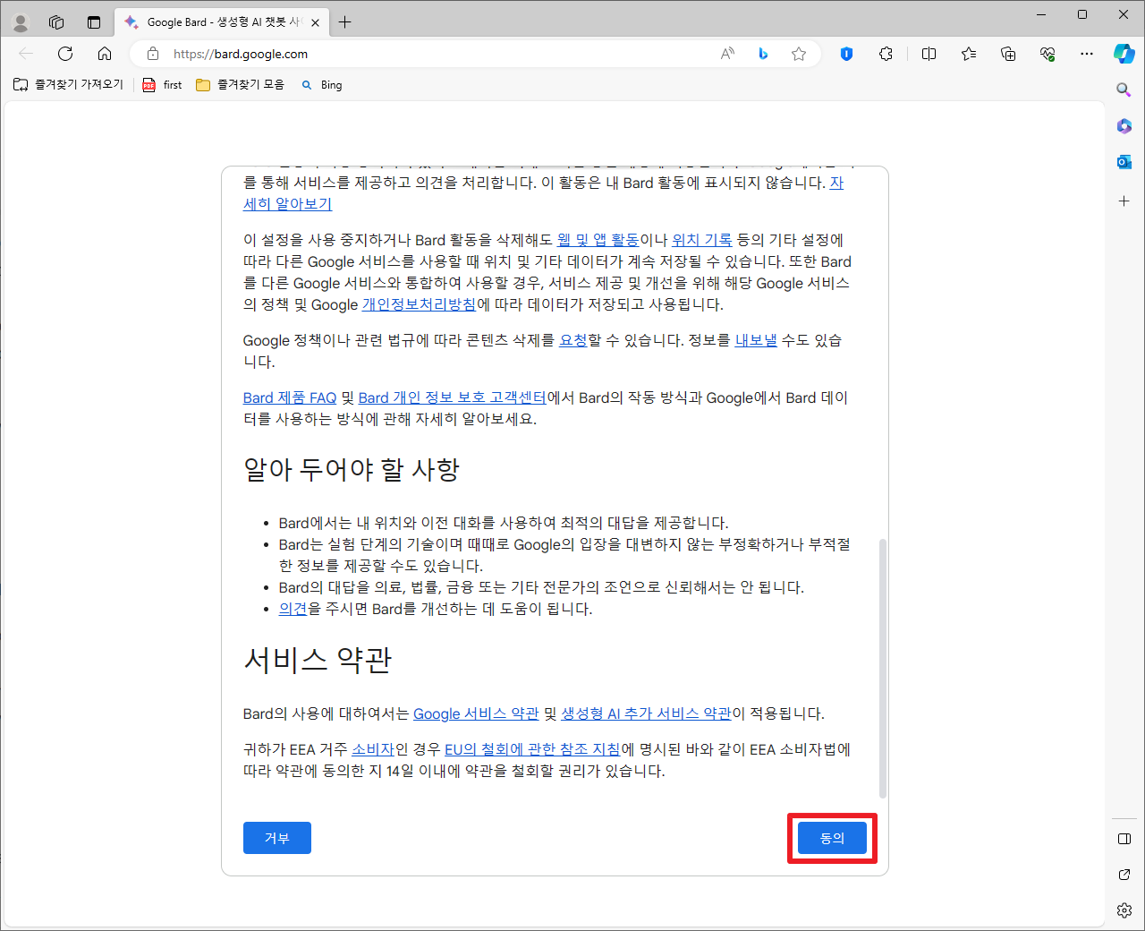Close the Google Bard tab
This screenshot has height=931, width=1145.
tap(315, 22)
